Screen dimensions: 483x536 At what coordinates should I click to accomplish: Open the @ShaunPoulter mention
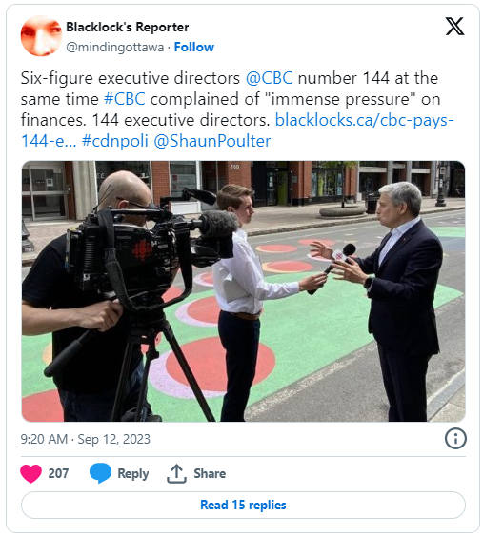tap(212, 141)
